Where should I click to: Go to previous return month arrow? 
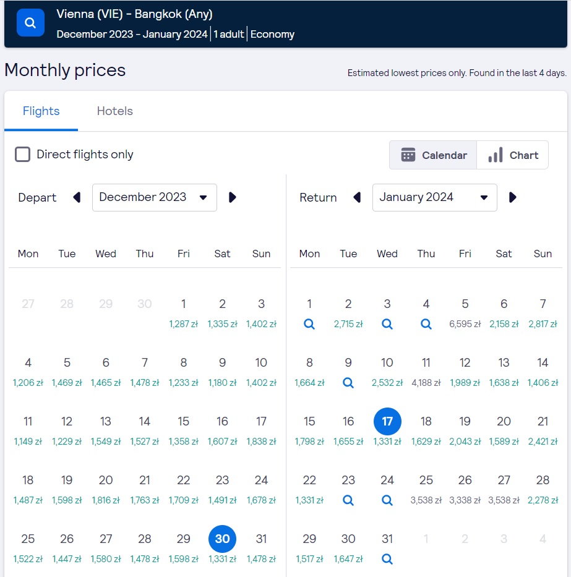pos(357,198)
